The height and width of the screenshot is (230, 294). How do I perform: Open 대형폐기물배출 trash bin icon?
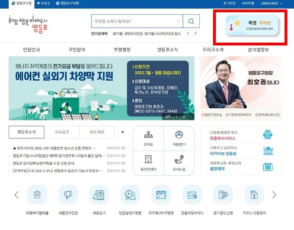tap(37, 195)
